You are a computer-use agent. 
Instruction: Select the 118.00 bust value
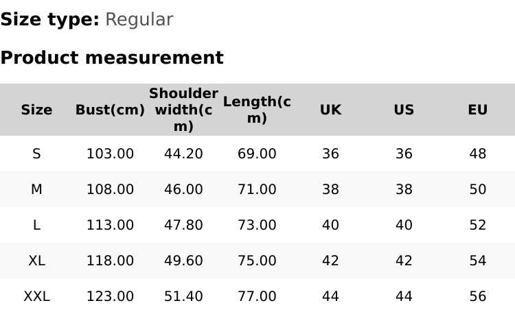(x=110, y=261)
